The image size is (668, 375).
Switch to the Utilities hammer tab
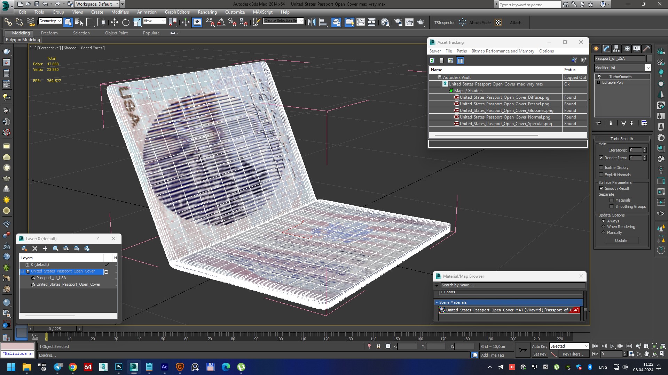point(647,49)
